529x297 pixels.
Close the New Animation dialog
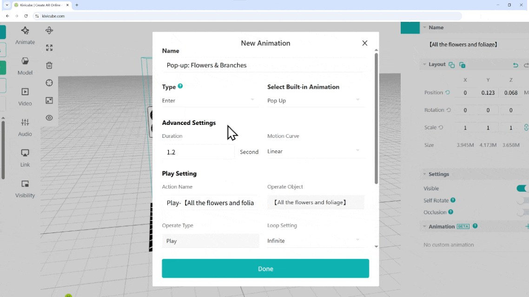pos(365,43)
